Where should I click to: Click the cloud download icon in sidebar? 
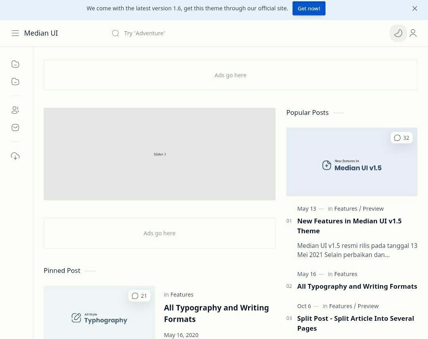click(x=15, y=156)
